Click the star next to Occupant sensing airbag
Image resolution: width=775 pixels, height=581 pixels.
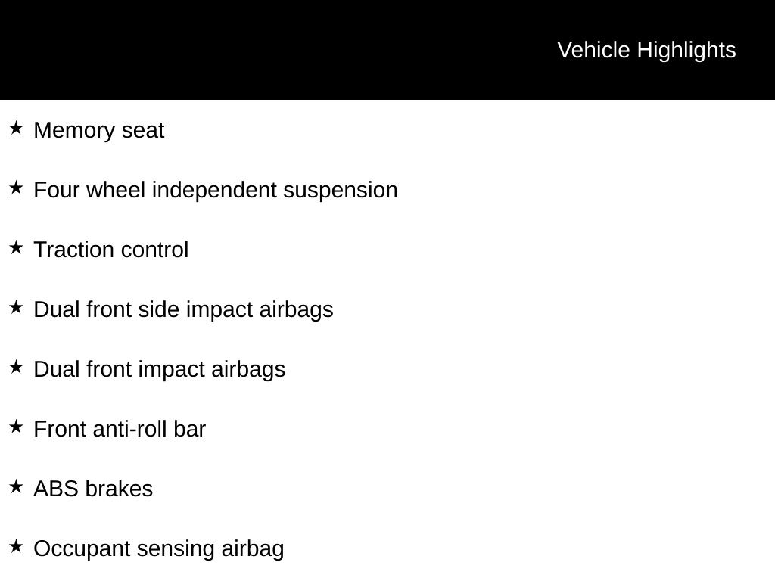tap(16, 546)
